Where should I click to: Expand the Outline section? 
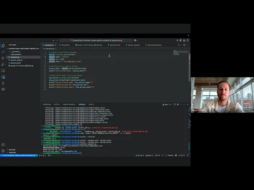[12, 150]
